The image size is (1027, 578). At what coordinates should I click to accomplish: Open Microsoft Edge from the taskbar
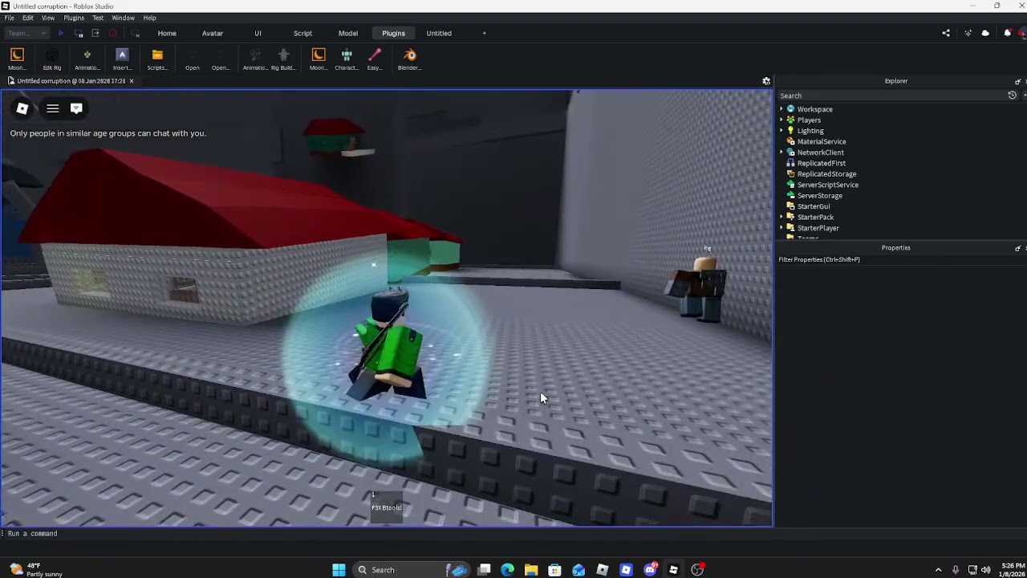507,570
